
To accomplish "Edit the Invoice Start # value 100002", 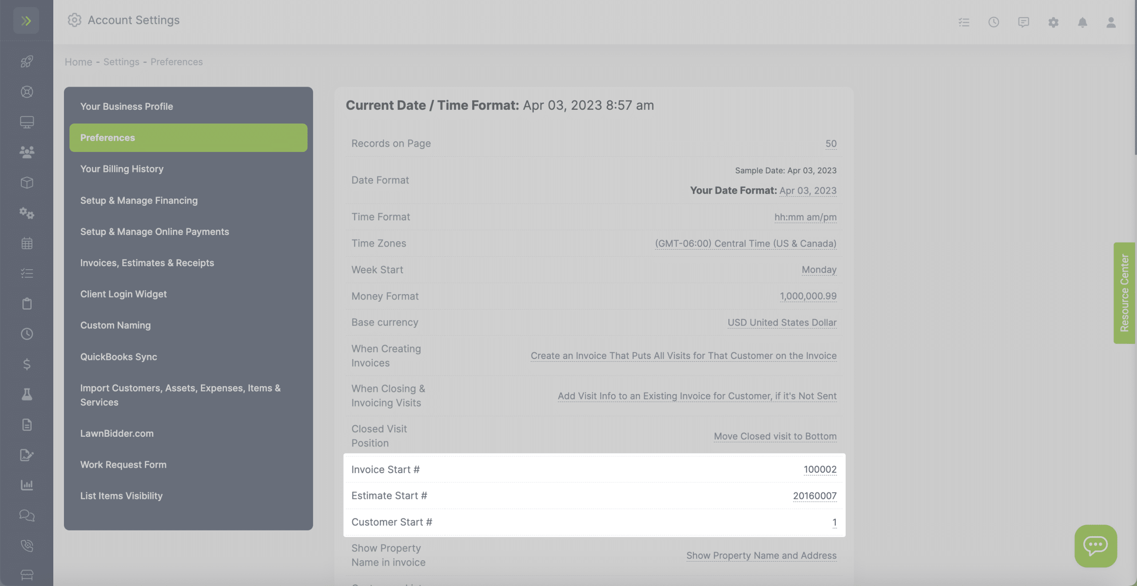I will (x=820, y=470).
